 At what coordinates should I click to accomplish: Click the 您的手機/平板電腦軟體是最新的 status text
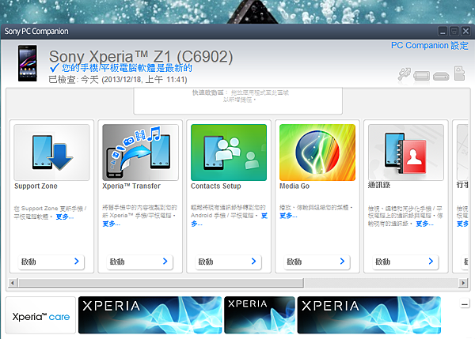[x=127, y=68]
